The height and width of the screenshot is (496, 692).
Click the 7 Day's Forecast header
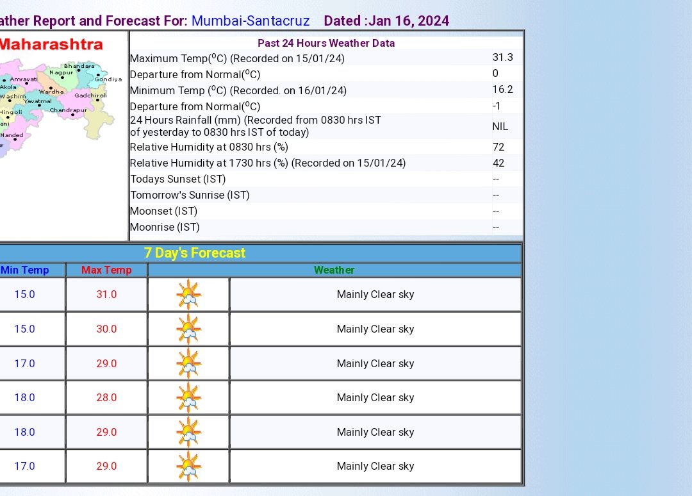pyautogui.click(x=195, y=253)
